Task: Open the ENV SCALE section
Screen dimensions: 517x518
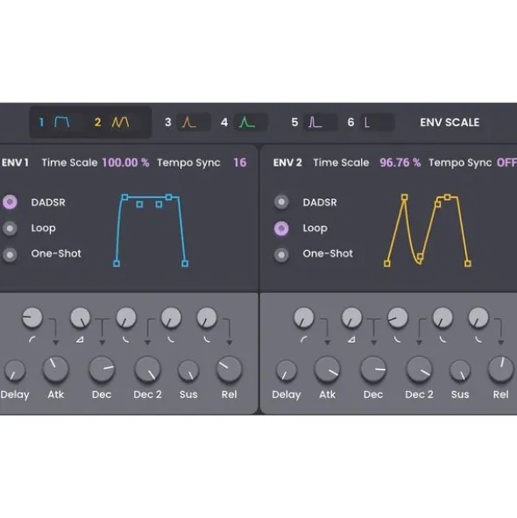Action: pos(450,123)
